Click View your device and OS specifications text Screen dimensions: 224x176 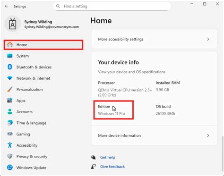[x=132, y=72]
